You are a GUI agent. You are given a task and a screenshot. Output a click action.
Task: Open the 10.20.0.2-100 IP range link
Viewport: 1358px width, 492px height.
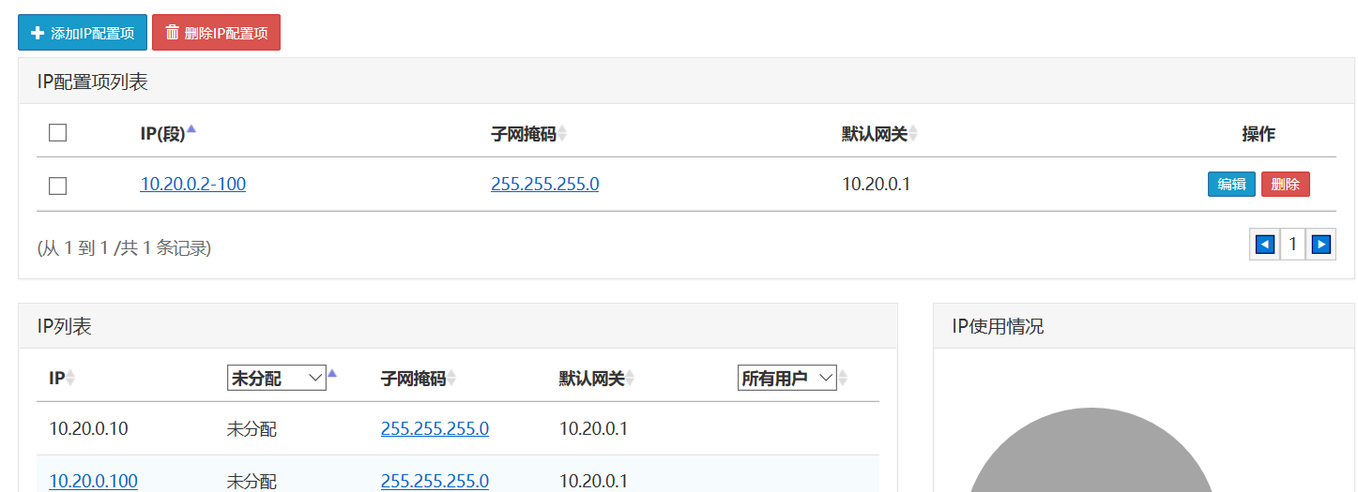(x=193, y=185)
